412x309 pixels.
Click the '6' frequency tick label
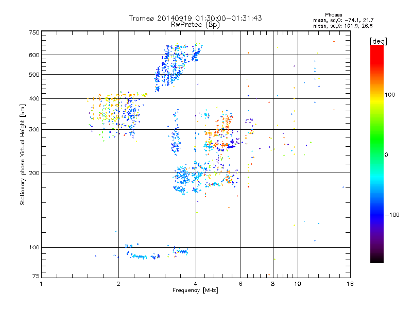pos(241,284)
